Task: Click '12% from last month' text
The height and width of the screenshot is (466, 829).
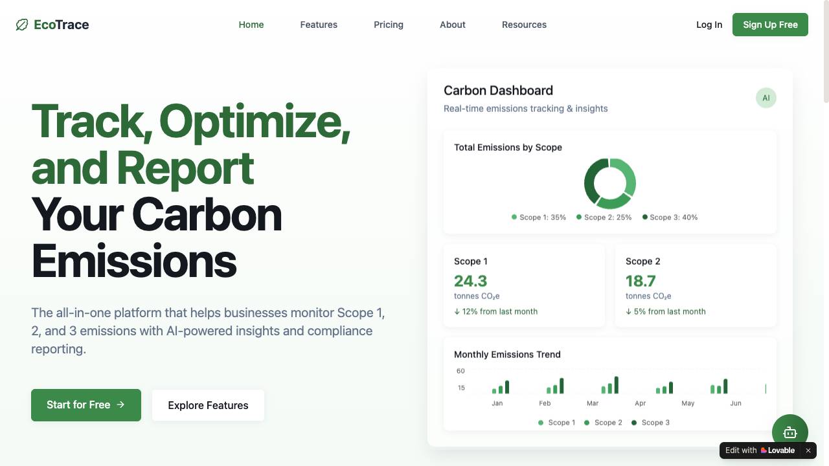Action: tap(500, 311)
